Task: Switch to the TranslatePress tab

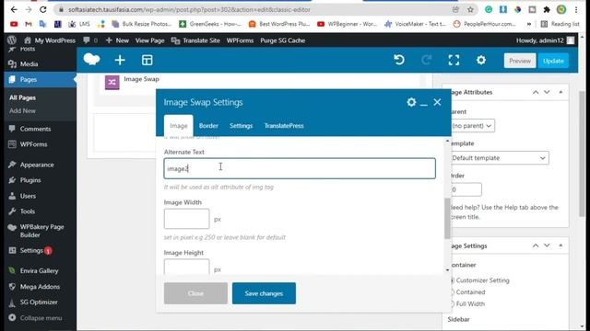Action: click(x=284, y=126)
